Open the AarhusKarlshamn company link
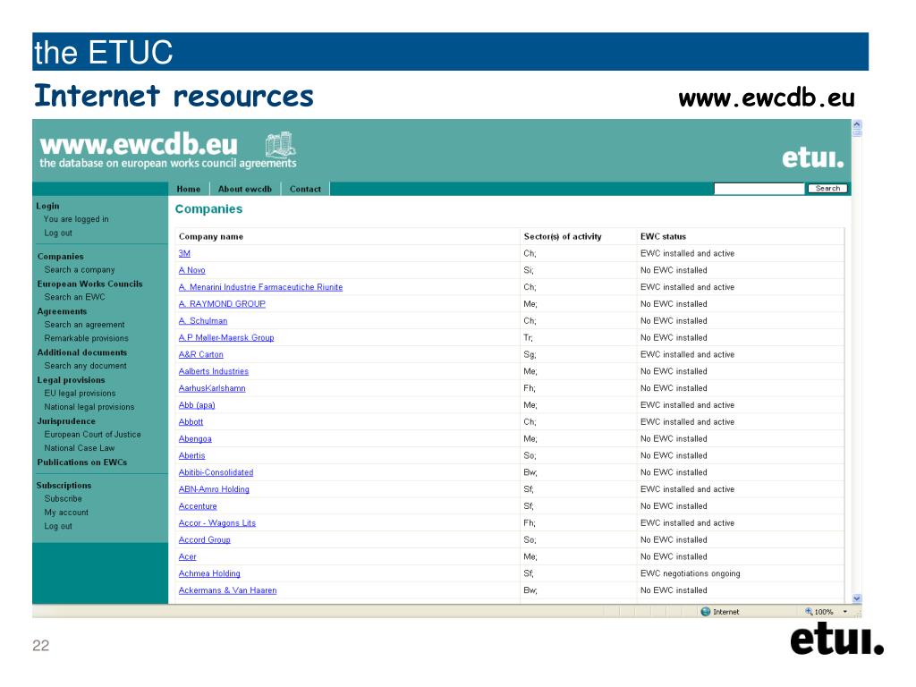 (212, 388)
